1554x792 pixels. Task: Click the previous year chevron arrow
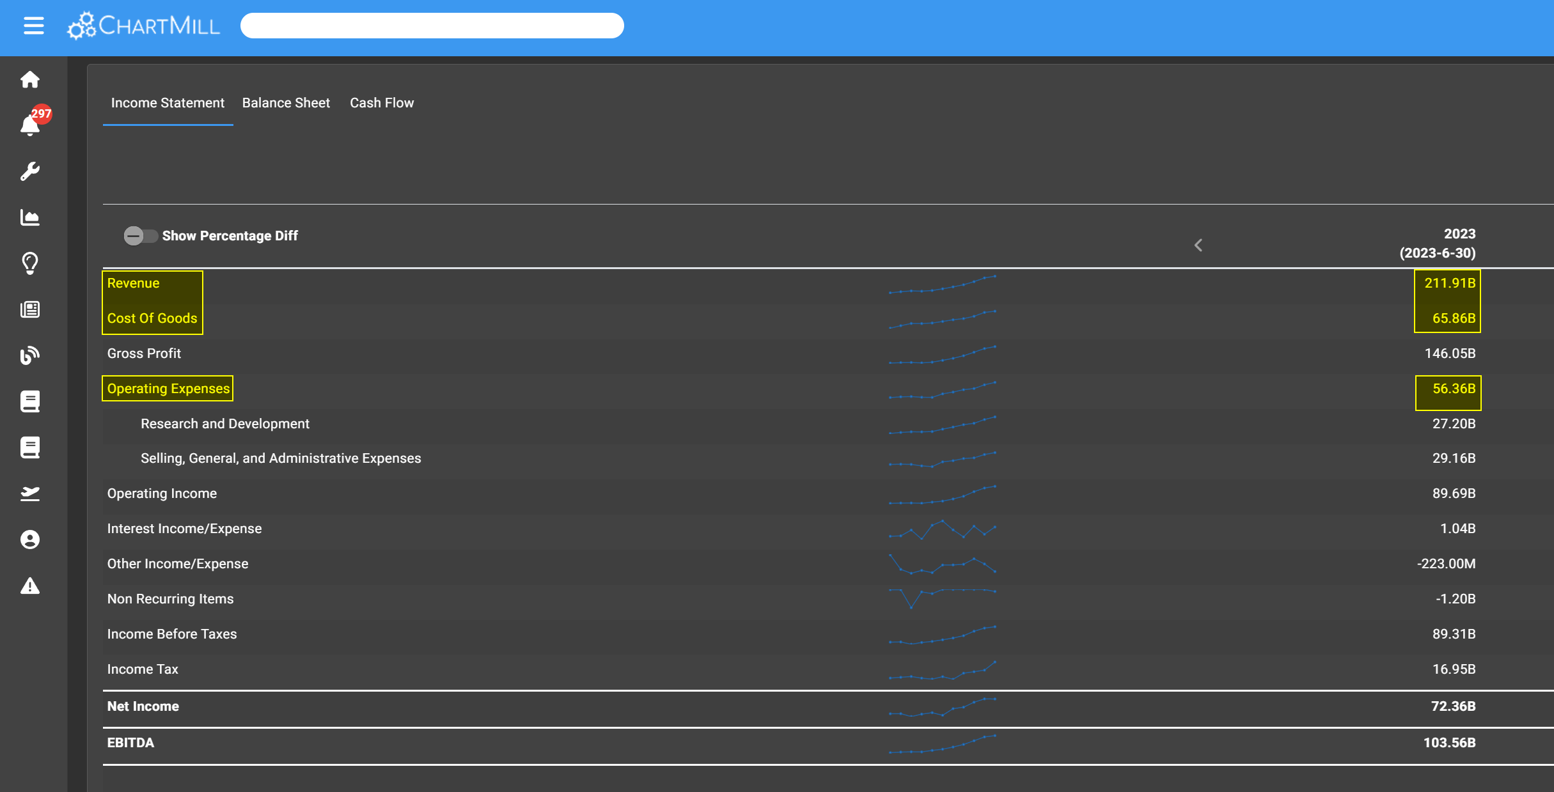click(1198, 245)
